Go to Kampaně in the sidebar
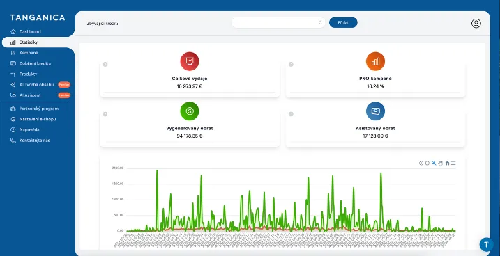This screenshot has height=256, width=500. pos(29,53)
